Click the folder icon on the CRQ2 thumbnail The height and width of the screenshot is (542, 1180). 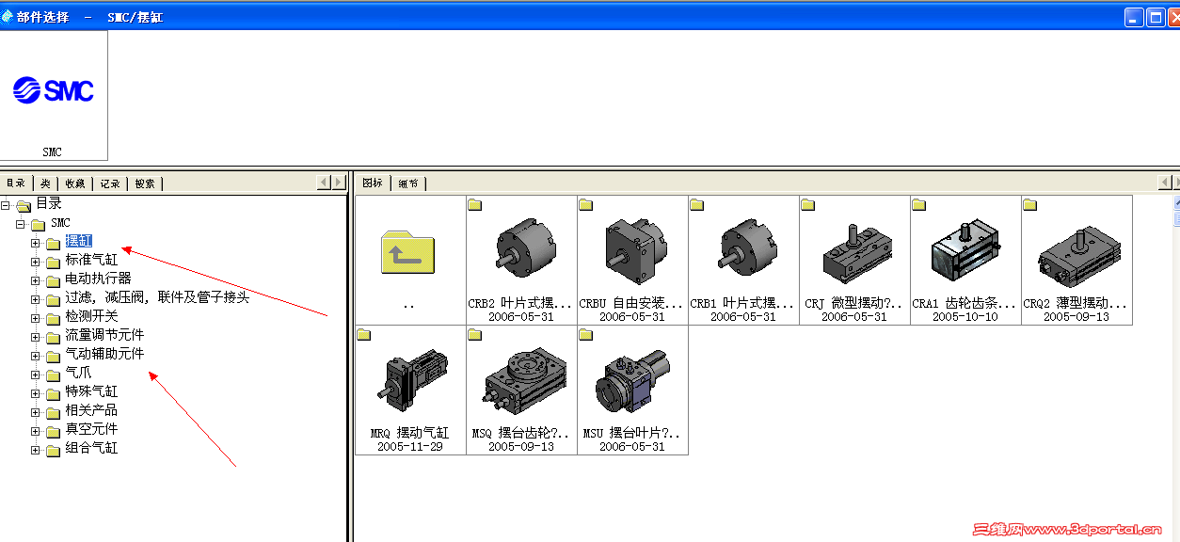pyautogui.click(x=1029, y=203)
